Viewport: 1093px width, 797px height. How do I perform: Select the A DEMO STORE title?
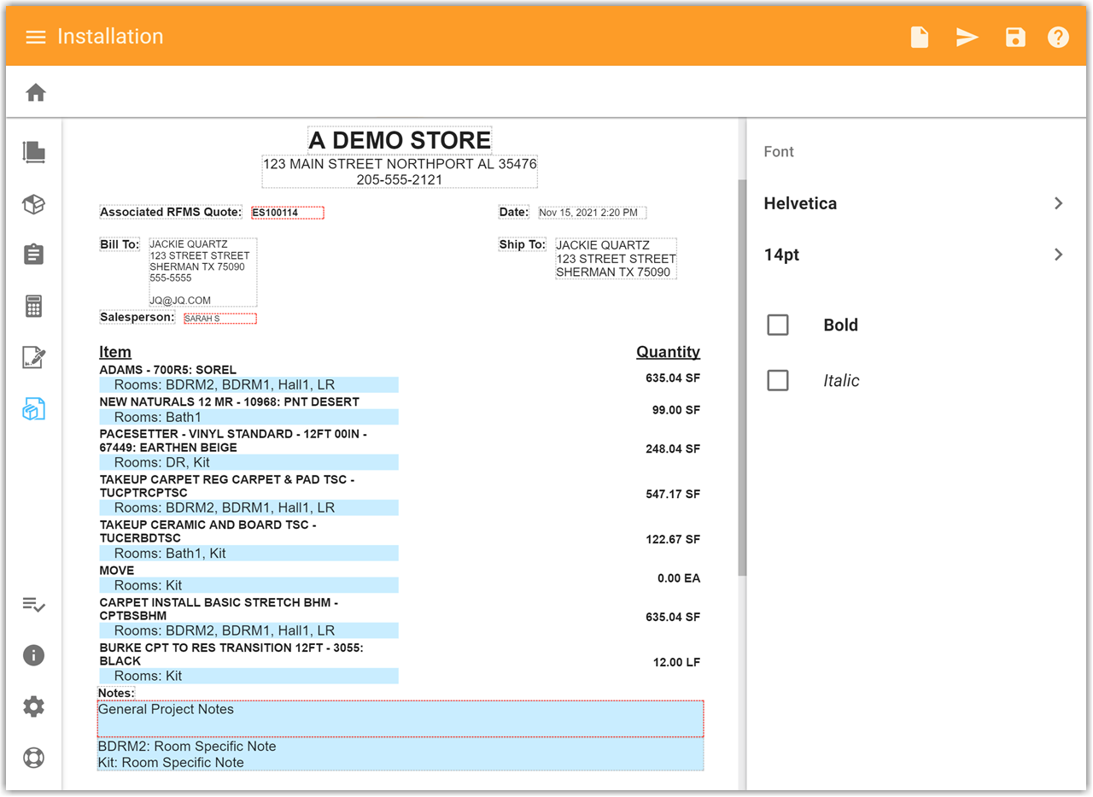(400, 140)
